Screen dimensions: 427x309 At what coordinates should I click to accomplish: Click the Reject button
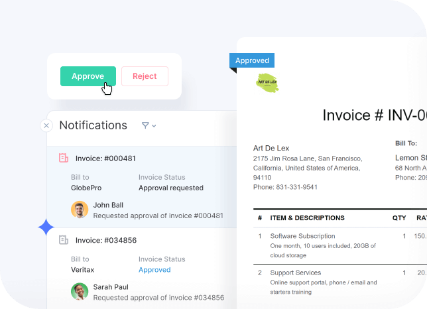coord(145,76)
